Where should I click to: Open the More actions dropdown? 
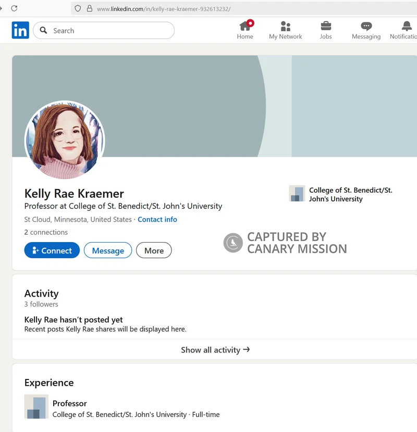coord(154,250)
